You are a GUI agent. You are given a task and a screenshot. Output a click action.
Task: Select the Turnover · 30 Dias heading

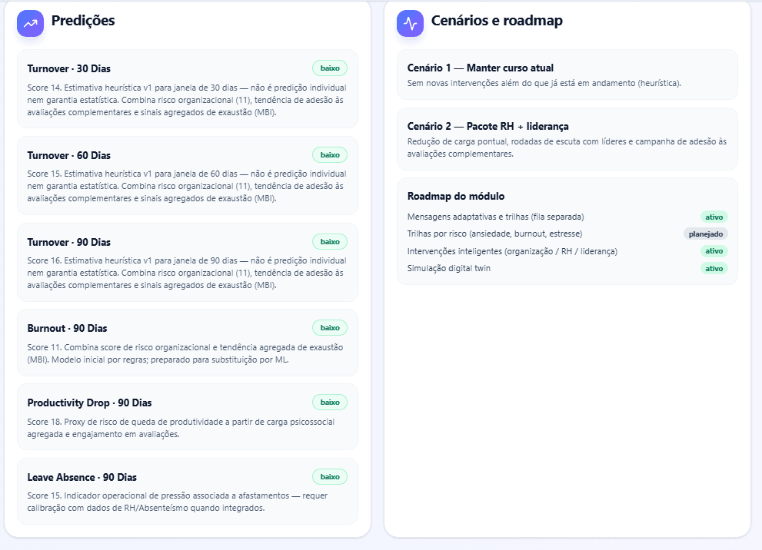[69, 68]
